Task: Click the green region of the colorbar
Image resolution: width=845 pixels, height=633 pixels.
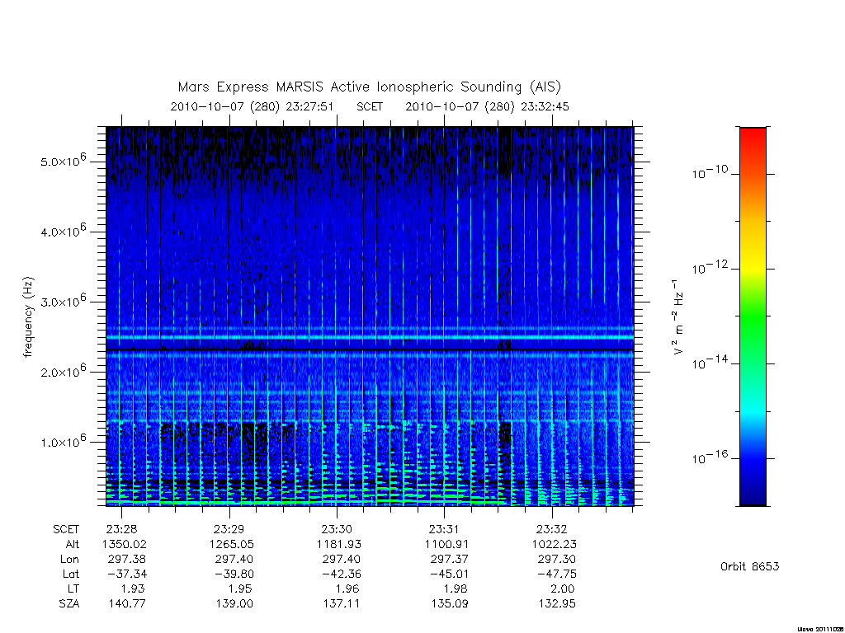Action: tap(753, 317)
